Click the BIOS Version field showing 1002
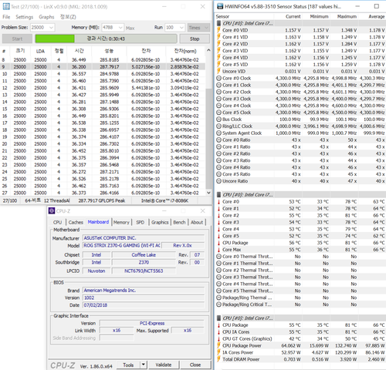The width and height of the screenshot is (386, 370). [x=144, y=298]
